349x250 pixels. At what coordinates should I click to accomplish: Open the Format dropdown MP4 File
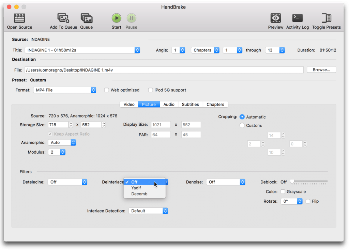point(64,90)
